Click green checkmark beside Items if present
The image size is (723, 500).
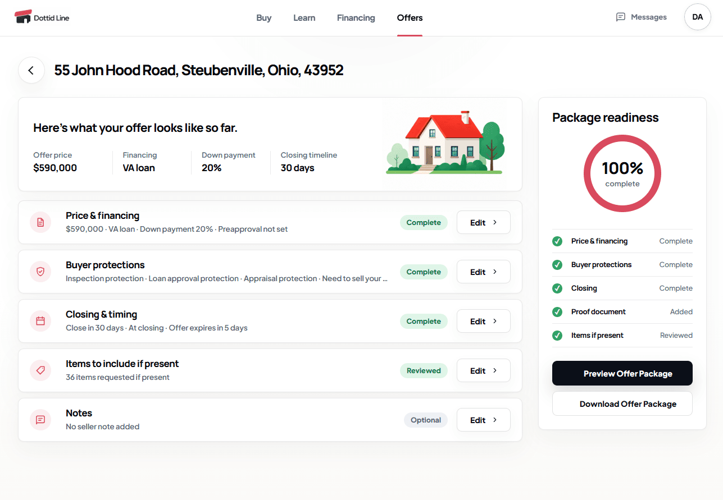(x=557, y=336)
